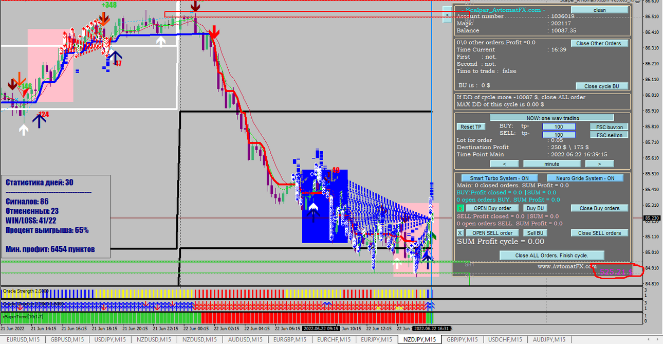Open the AUDJPY,M15 chart tab

coord(549,339)
